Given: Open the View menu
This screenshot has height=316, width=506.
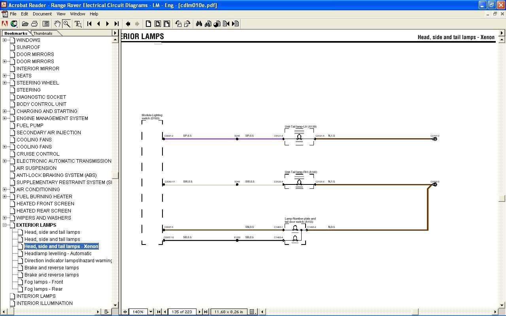Looking at the screenshot, I should coord(61,14).
